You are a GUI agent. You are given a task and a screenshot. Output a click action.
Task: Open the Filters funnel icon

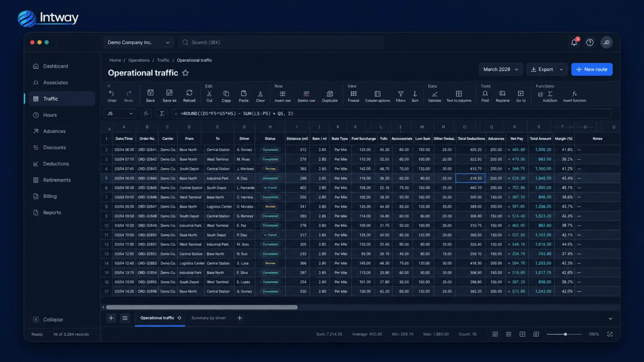[400, 94]
